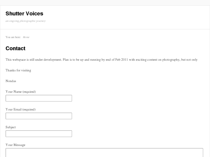This screenshot has width=210, height=157.
Task: Click the gray strip above the header
Action: [x=105, y=3]
